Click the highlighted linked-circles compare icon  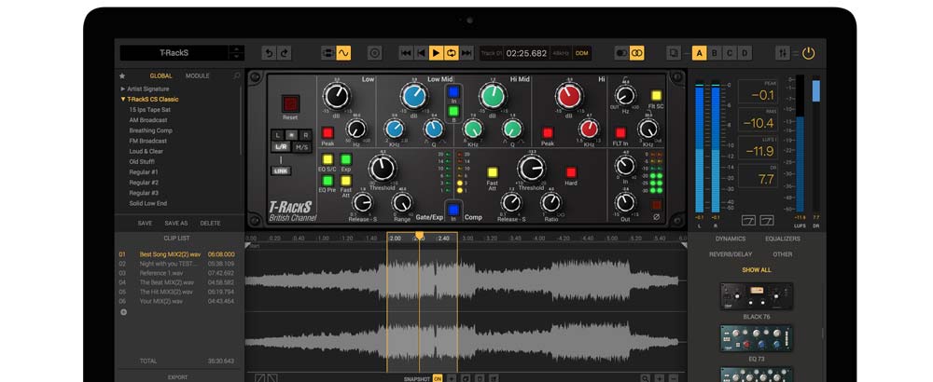(x=636, y=53)
